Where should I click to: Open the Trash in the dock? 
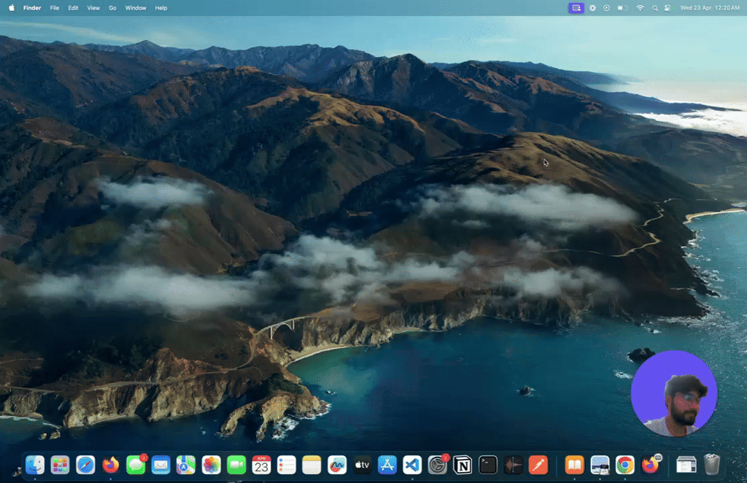(x=712, y=465)
